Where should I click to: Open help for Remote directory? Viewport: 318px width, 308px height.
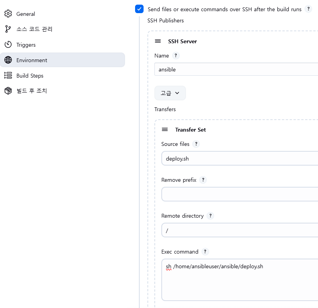point(210,215)
